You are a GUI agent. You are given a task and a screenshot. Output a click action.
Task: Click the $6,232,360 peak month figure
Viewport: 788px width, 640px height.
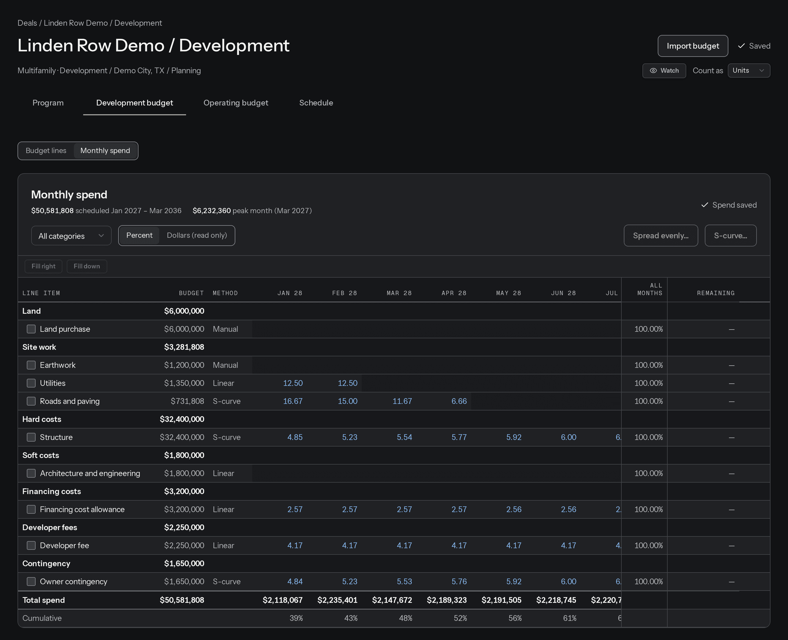point(212,211)
